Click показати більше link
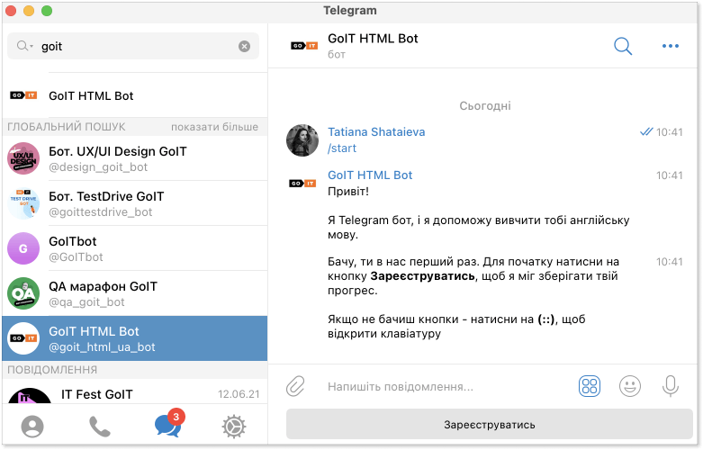The height and width of the screenshot is (450, 703). click(x=214, y=127)
